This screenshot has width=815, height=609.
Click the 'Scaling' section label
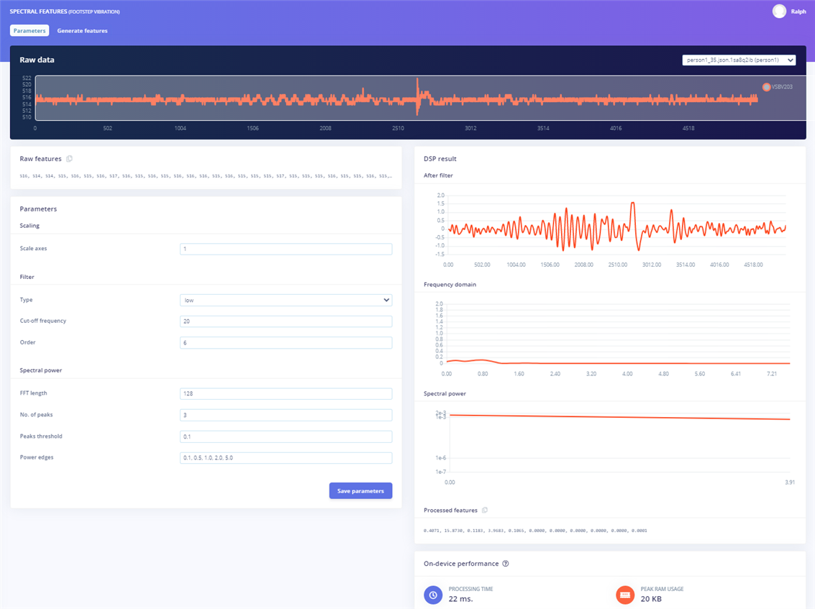(x=29, y=226)
